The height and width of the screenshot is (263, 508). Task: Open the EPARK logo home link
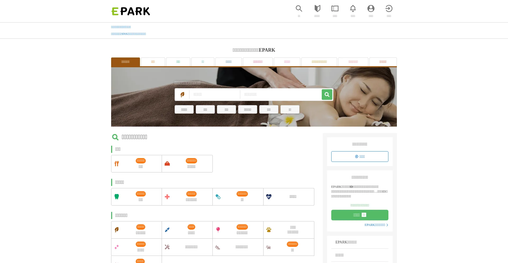coord(130,11)
